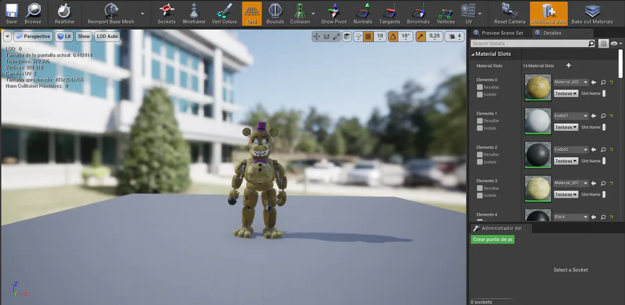Viewport: 625px width, 305px height.
Task: Open the LOD Auto menu
Action: (x=107, y=37)
